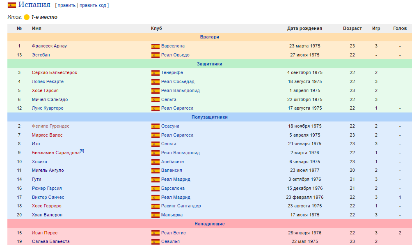Open Реал Вальядолид link in Хосе Гарсия row
The width and height of the screenshot is (414, 245).
pyautogui.click(x=181, y=90)
